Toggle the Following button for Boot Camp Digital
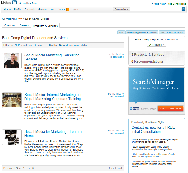This screenshot has width=188, height=173. point(157,45)
